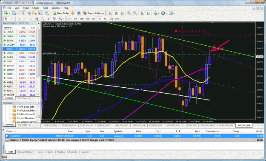Open the Profiles toolbar icon
Screen dimensions: 266x161
(x=14, y=13)
